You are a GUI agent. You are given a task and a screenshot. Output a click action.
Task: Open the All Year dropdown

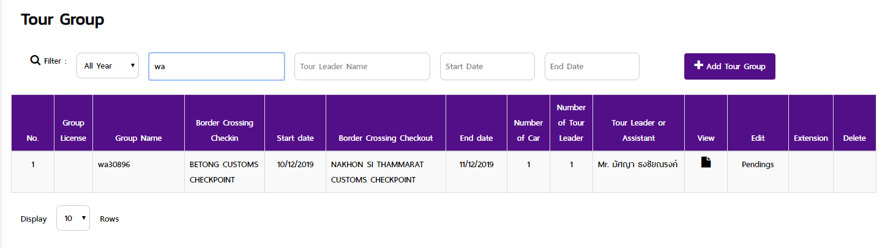(108, 66)
